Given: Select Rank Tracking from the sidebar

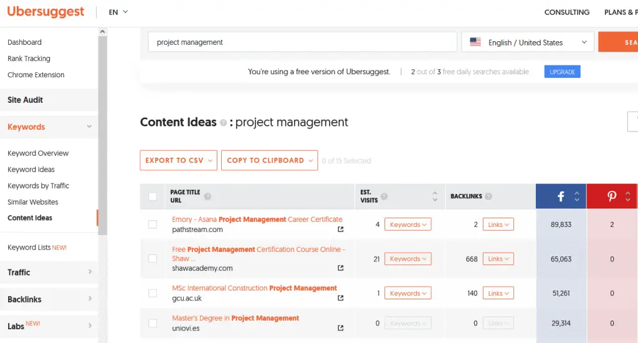Looking at the screenshot, I should (29, 59).
